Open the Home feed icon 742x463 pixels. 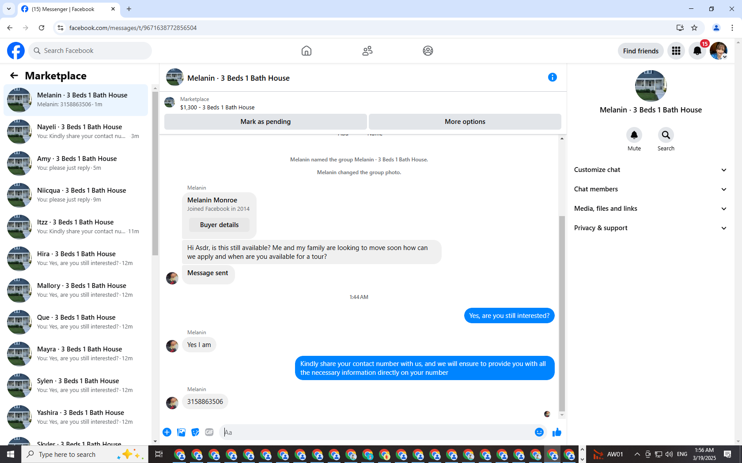tap(307, 51)
